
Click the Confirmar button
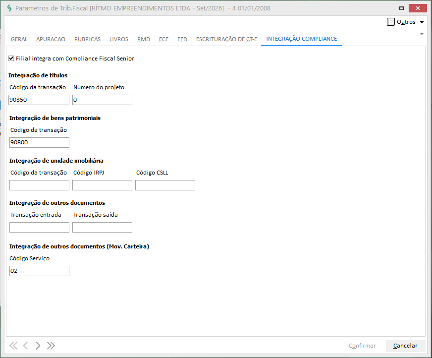(x=362, y=346)
